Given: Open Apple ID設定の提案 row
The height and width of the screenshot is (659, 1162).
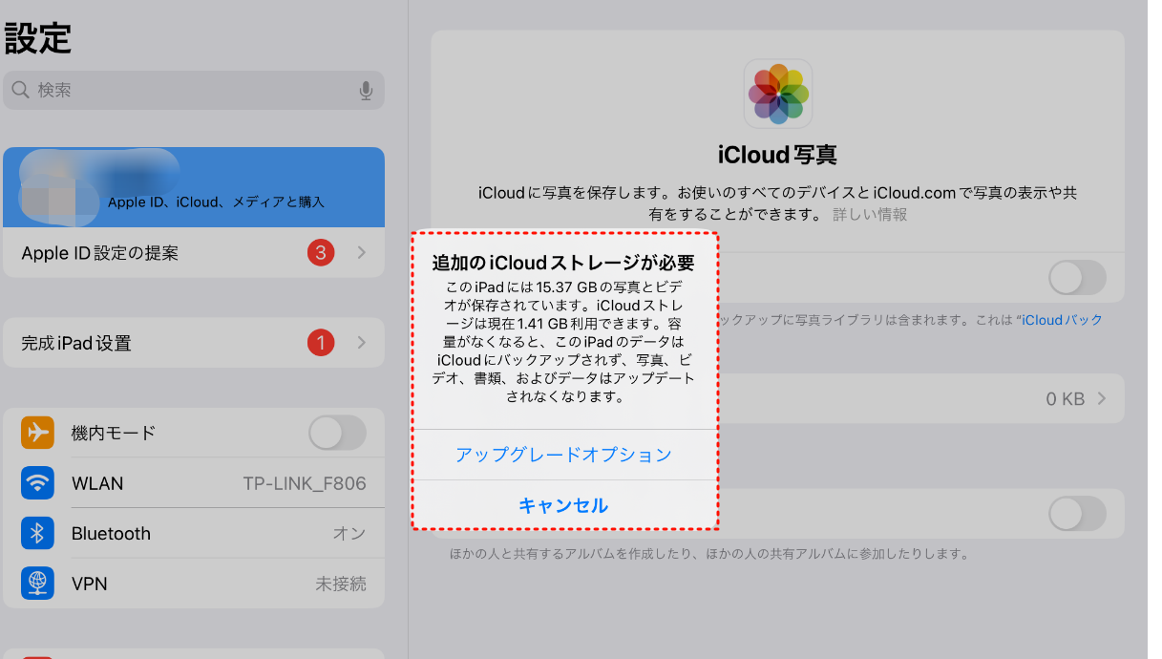Looking at the screenshot, I should coord(194,253).
